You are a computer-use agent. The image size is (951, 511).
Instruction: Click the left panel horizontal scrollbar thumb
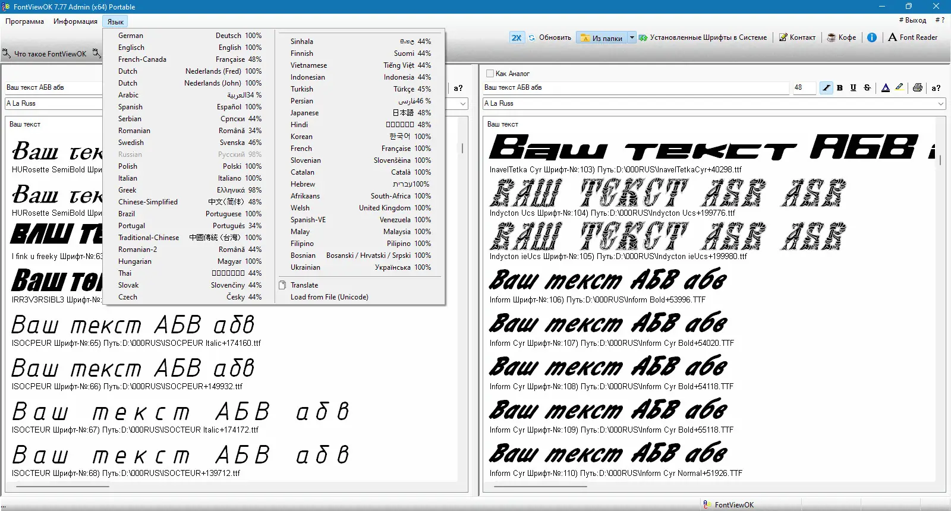(62, 487)
